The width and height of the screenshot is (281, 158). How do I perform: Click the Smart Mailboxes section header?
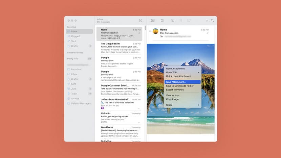75,53
